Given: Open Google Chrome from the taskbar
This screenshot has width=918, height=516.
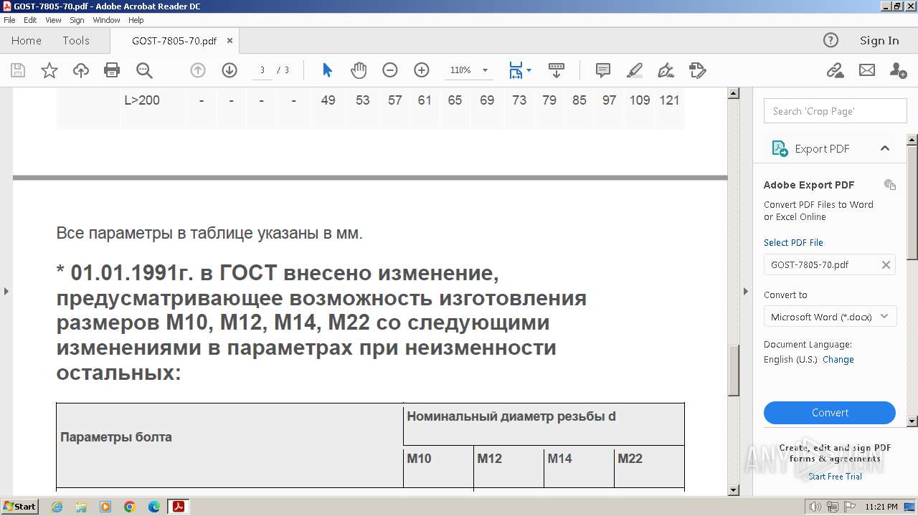Looking at the screenshot, I should 130,507.
